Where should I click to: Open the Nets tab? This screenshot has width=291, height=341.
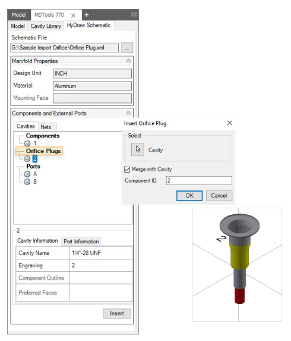[46, 127]
